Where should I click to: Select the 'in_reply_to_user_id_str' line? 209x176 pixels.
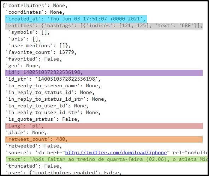(x=53, y=112)
